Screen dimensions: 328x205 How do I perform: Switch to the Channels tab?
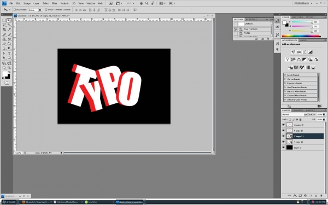[298, 110]
